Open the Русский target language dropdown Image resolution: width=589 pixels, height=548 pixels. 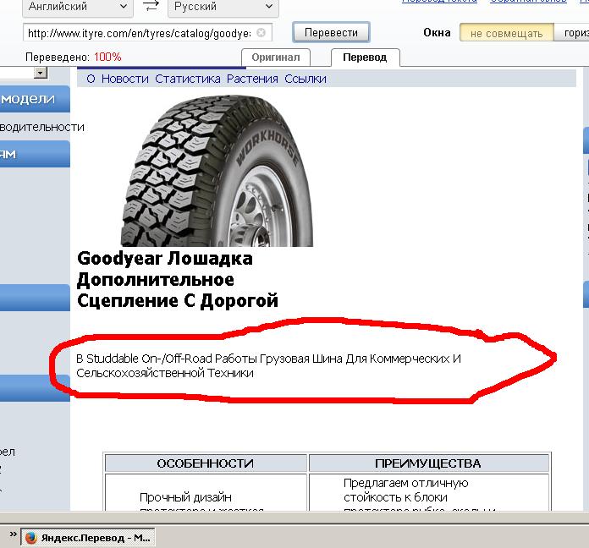[x=220, y=7]
